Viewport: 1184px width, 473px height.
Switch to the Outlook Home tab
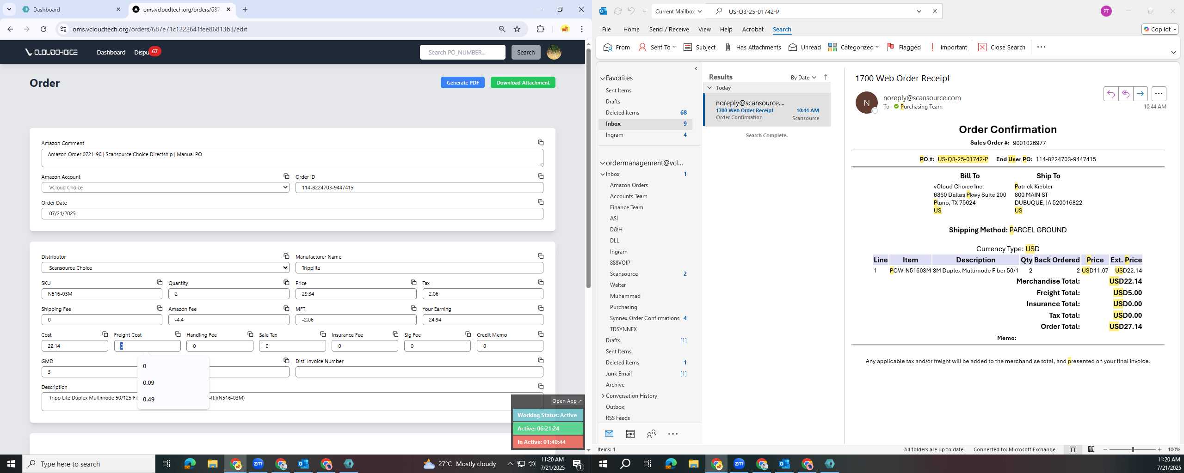(631, 29)
